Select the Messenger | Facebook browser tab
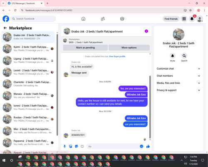The image size is (208, 167). (x=25, y=3)
